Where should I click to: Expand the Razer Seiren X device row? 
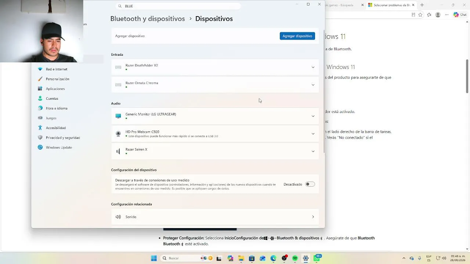215,151
